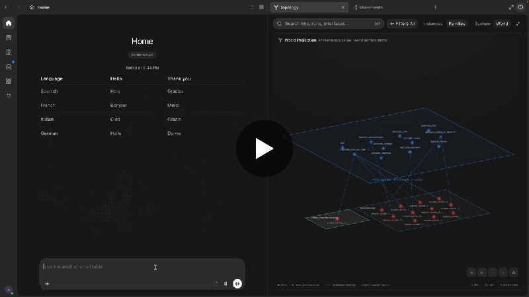Expand the panel using the diagonal arrows icon
529x297 pixels.
[511, 7]
